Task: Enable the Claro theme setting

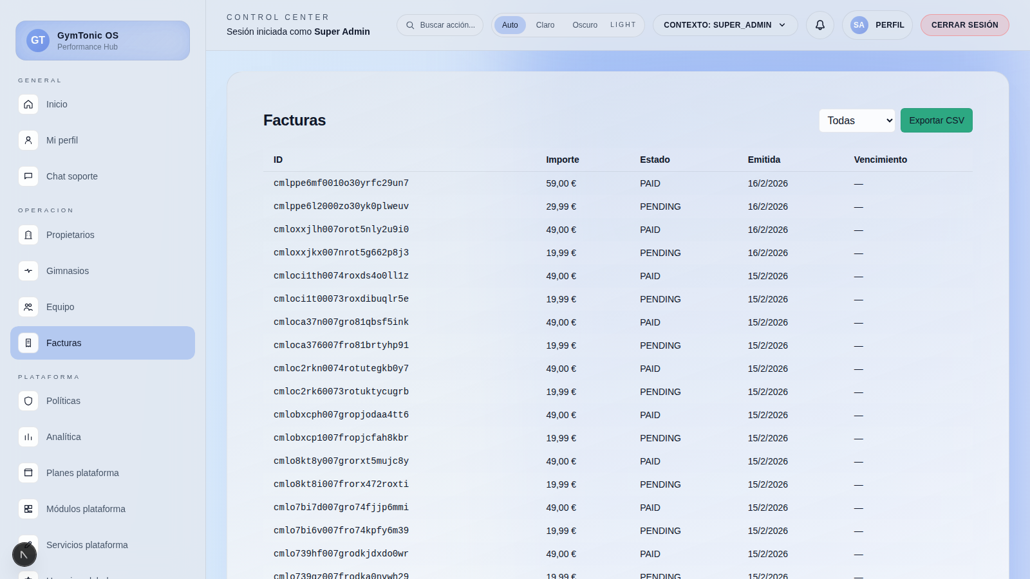Action: coord(545,24)
